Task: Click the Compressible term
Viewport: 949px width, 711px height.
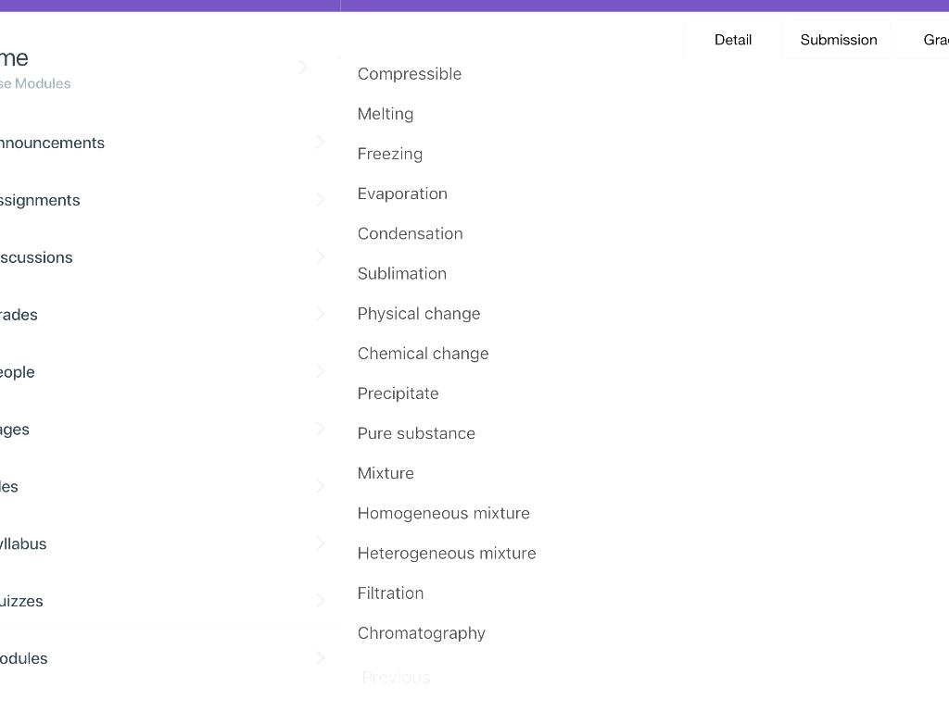Action: pos(409,74)
